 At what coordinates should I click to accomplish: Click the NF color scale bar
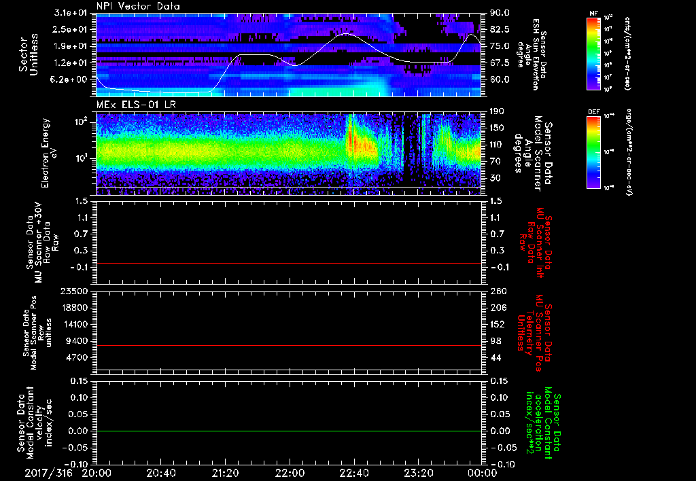pos(593,54)
